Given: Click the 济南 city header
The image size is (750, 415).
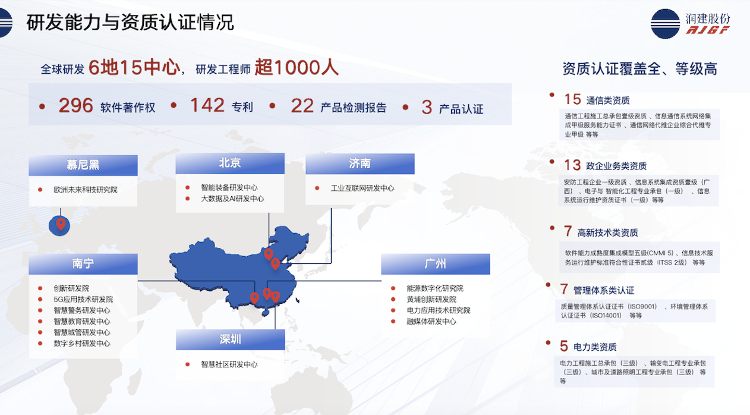Looking at the screenshot, I should [x=360, y=164].
